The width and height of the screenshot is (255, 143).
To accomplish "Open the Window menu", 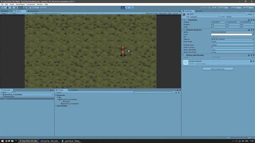I will pyautogui.click(x=40, y=4).
